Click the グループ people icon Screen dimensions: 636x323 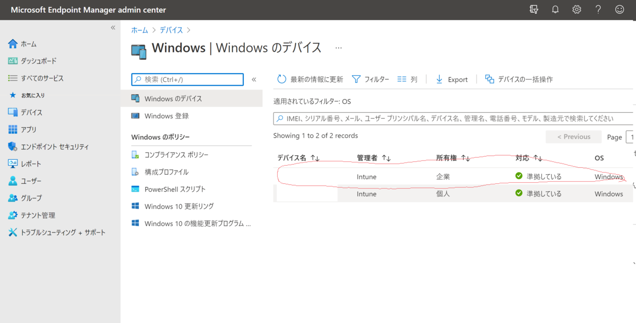[13, 198]
